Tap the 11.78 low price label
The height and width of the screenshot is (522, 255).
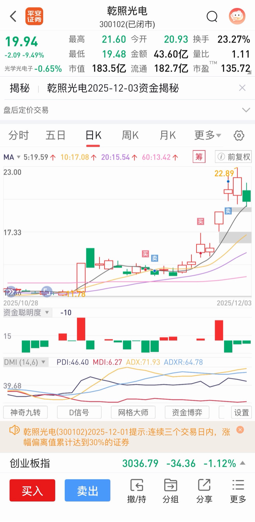(x=76, y=294)
